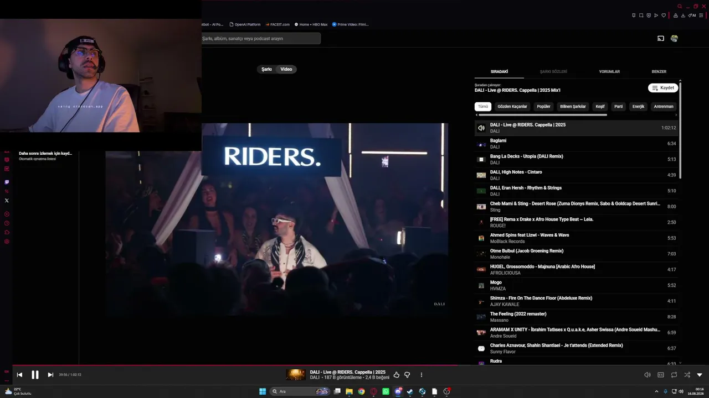Open the Cast to device icon
The height and width of the screenshot is (398, 709).
coord(660,38)
